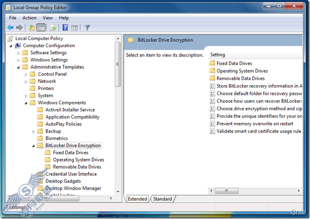
Task: Select Credential User Interface tree item
Action: click(x=71, y=174)
